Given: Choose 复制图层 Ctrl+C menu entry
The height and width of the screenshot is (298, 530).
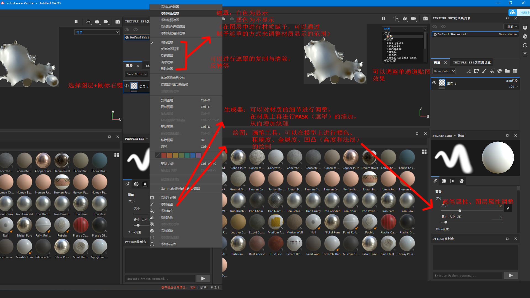Looking at the screenshot, I should pyautogui.click(x=186, y=107).
